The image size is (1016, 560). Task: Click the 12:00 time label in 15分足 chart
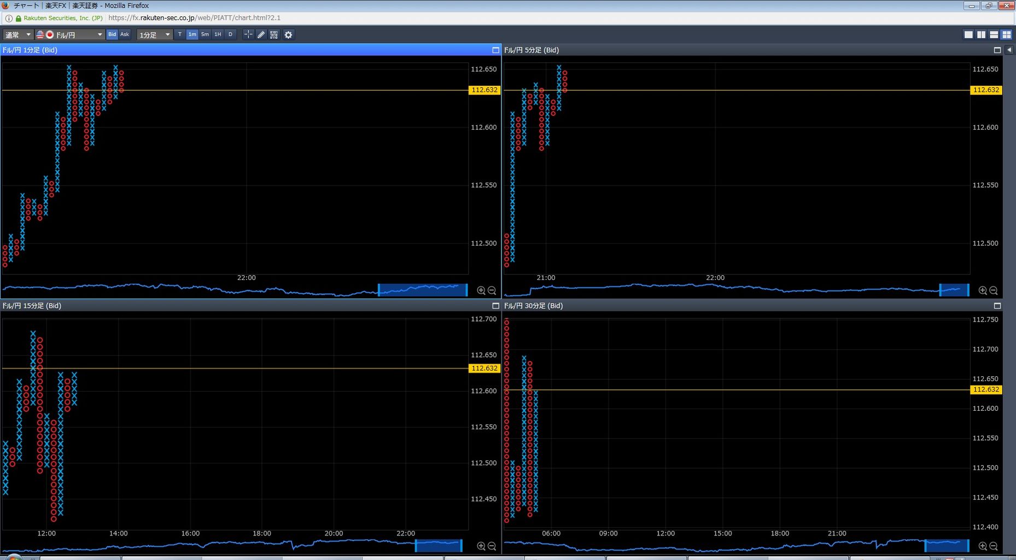[46, 533]
